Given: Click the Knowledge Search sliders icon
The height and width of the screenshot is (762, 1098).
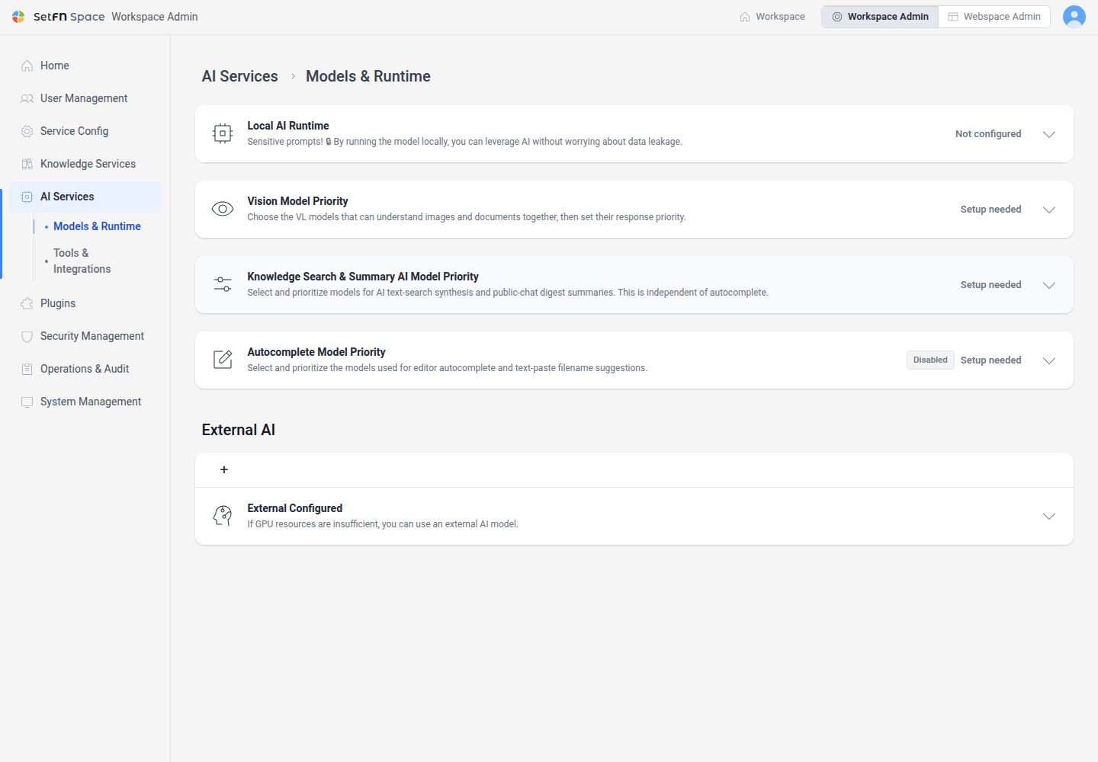Looking at the screenshot, I should 223,284.
